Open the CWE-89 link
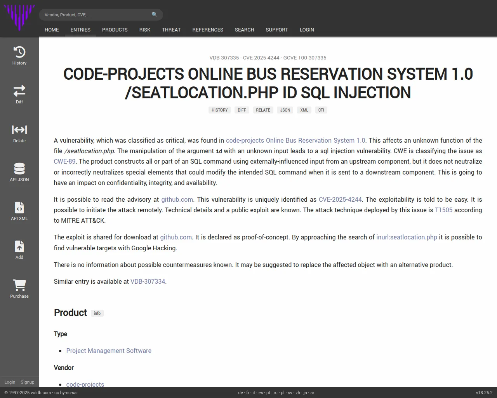 coord(64,161)
